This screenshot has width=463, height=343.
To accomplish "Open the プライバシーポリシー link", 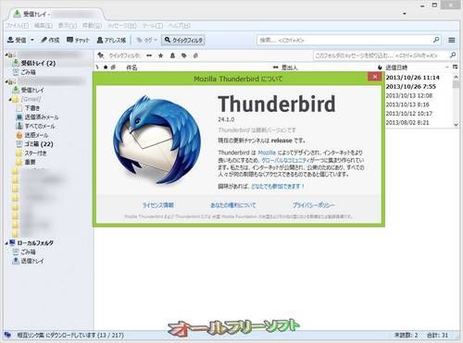I will point(314,205).
